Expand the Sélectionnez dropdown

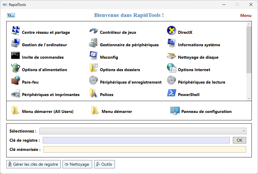tap(143, 131)
